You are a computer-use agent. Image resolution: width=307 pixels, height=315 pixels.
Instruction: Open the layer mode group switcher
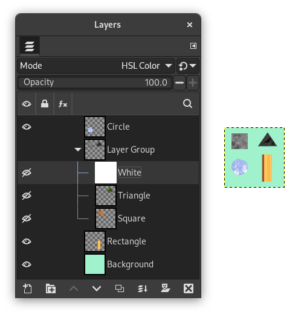[188, 66]
